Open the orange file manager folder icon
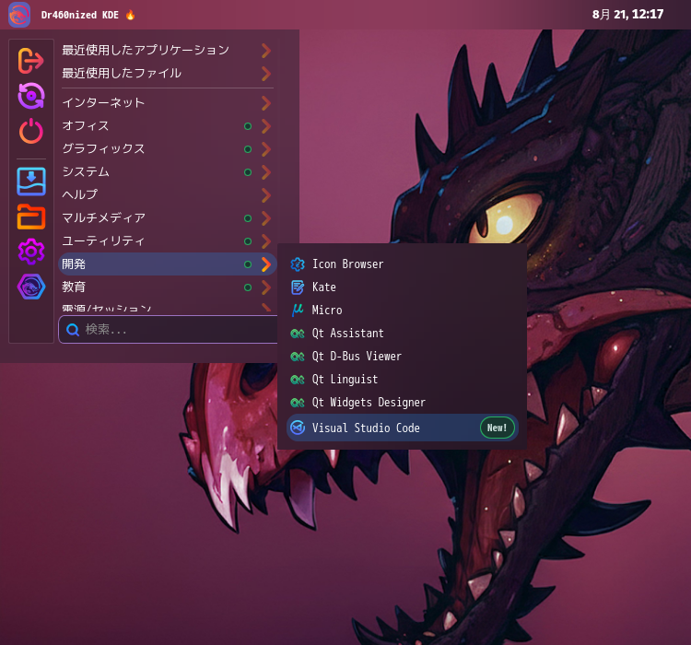The image size is (691, 645). [30, 217]
